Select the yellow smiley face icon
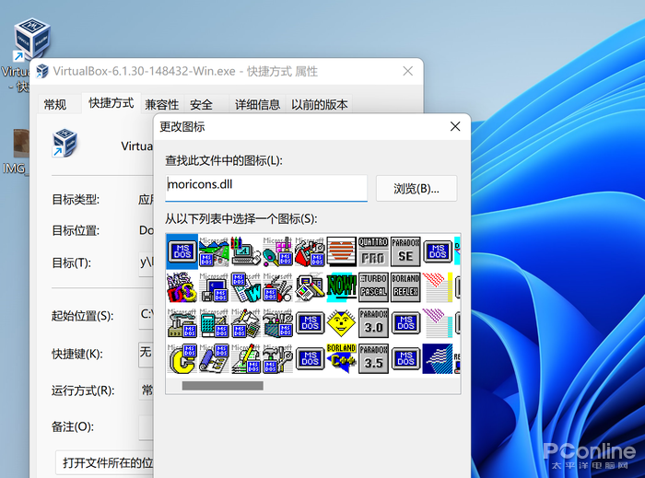Viewport: 645px width, 478px height. 341,322
